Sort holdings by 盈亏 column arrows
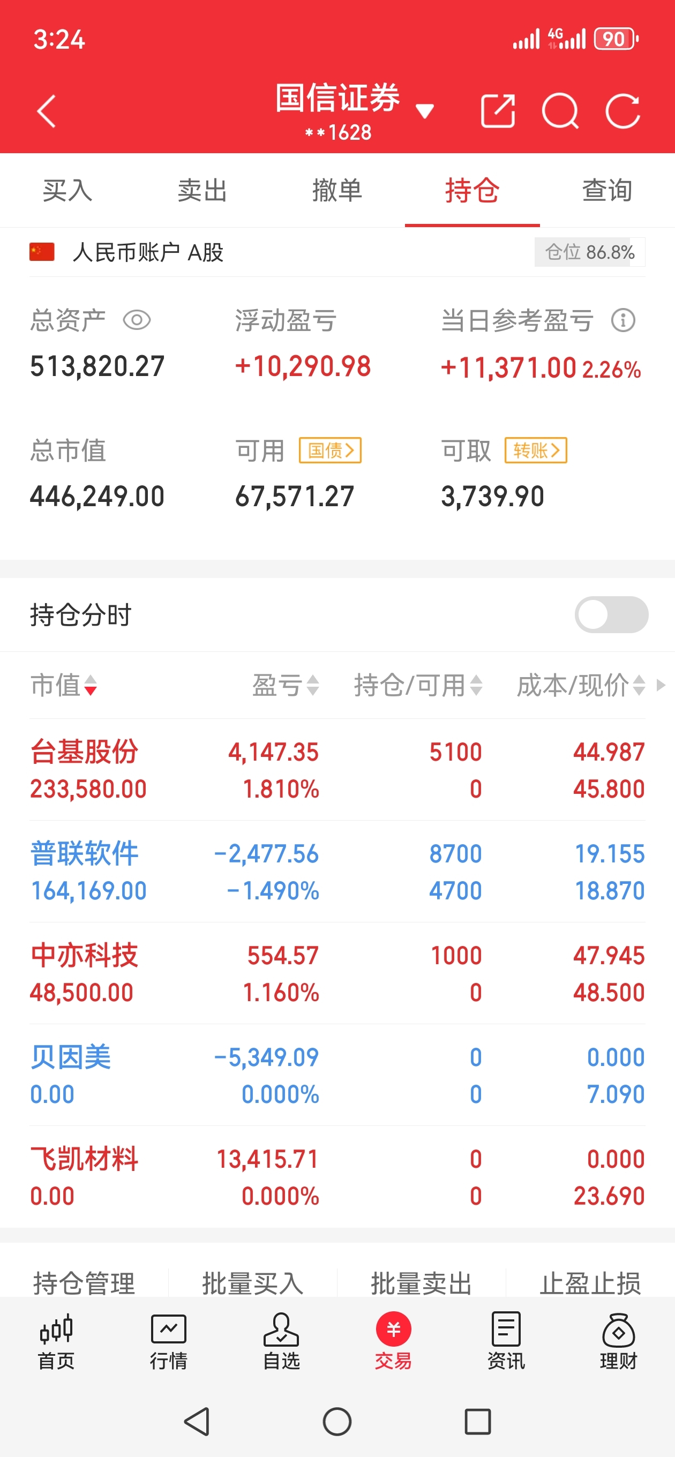This screenshot has width=675, height=1457. [285, 685]
